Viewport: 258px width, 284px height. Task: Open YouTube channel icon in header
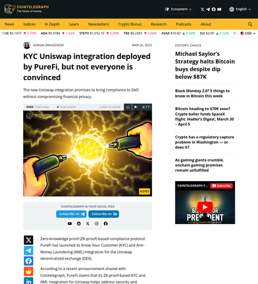pyautogui.click(x=219, y=9)
